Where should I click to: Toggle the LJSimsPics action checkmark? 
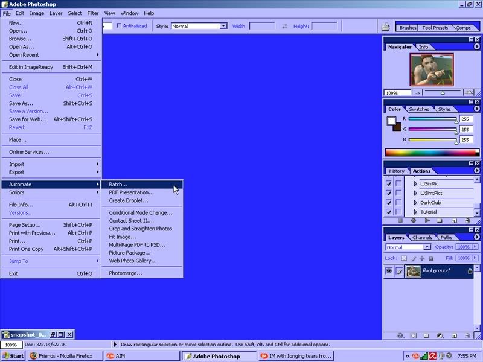[x=389, y=193]
